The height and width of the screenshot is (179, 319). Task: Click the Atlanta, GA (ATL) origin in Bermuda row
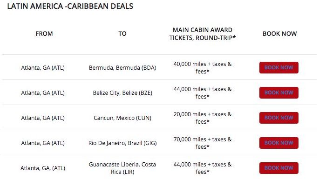click(43, 68)
